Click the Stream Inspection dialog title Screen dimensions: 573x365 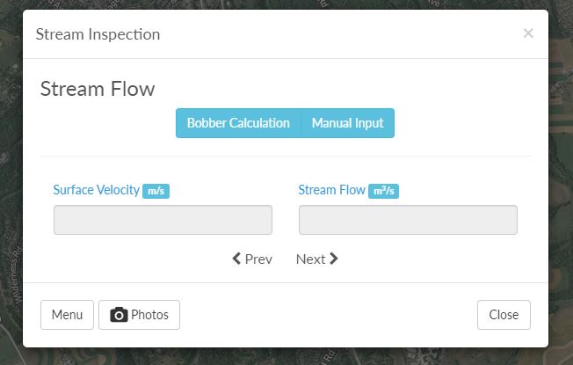click(x=98, y=34)
